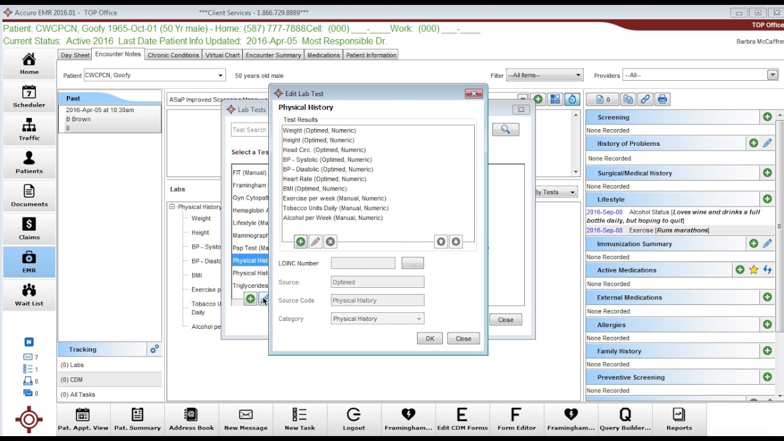784x441 pixels.
Task: Open the Wait List section
Action: click(x=29, y=295)
